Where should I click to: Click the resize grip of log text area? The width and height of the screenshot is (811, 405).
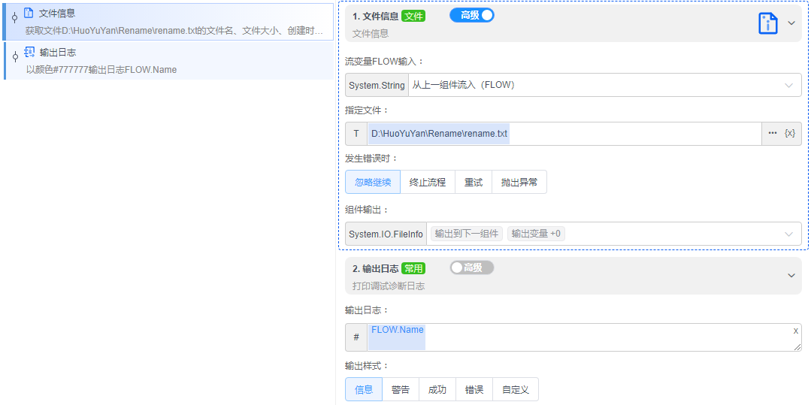(x=797, y=348)
